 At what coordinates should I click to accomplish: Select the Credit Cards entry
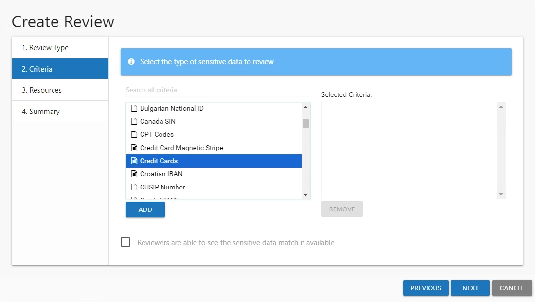(214, 161)
